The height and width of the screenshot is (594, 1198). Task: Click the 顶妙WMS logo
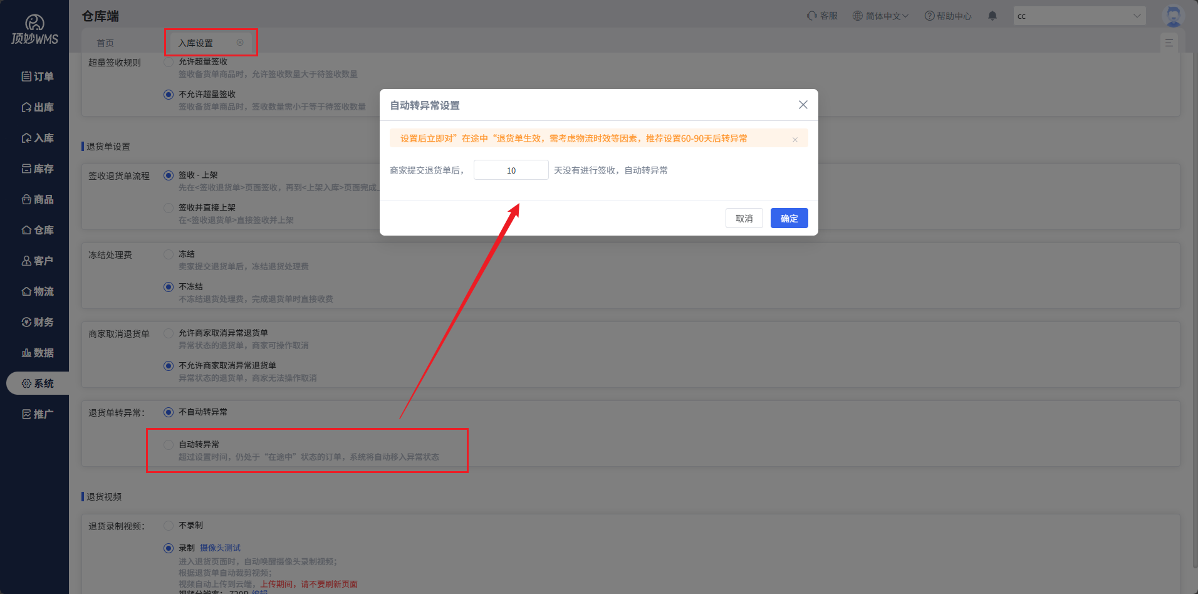coord(34,29)
